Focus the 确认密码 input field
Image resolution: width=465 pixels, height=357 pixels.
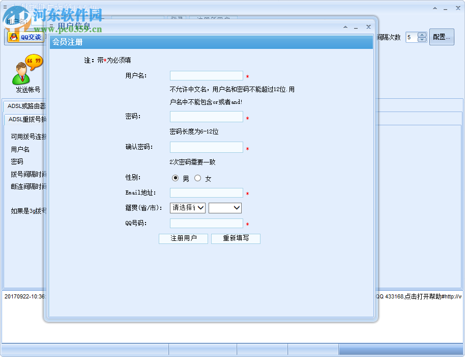click(x=207, y=147)
